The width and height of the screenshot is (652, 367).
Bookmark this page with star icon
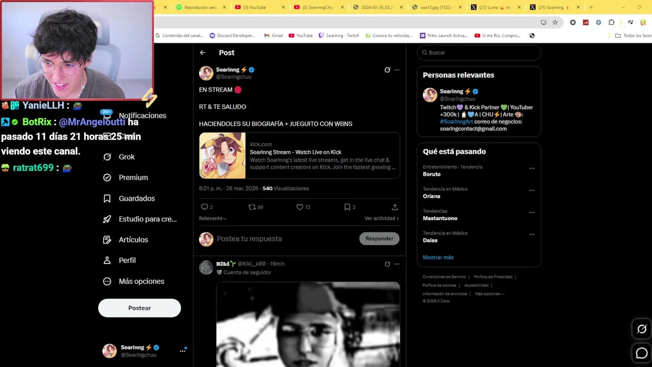[555, 22]
